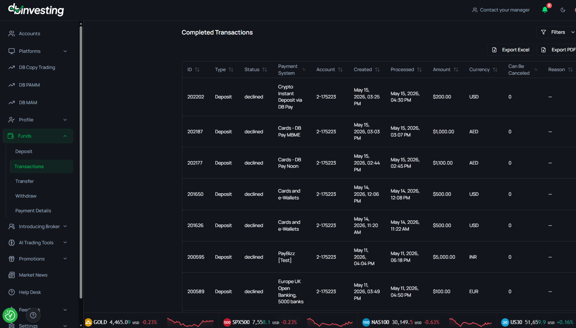
Task: Click the Promotions gift icon
Action: click(x=12, y=259)
